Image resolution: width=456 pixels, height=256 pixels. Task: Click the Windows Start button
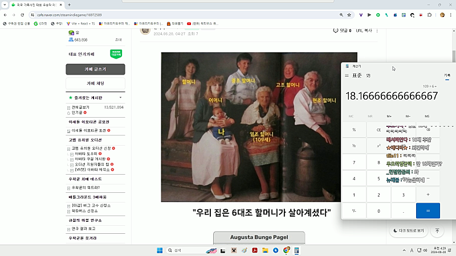pos(159,250)
